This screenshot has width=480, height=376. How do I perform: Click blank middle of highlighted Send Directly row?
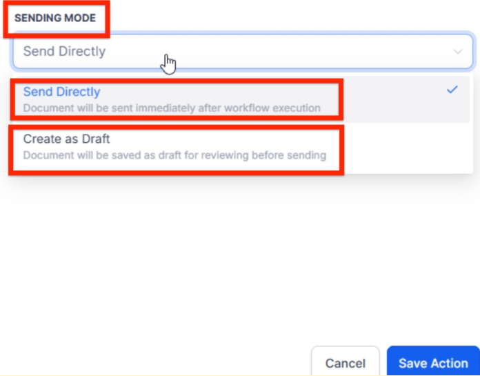pyautogui.click(x=393, y=99)
